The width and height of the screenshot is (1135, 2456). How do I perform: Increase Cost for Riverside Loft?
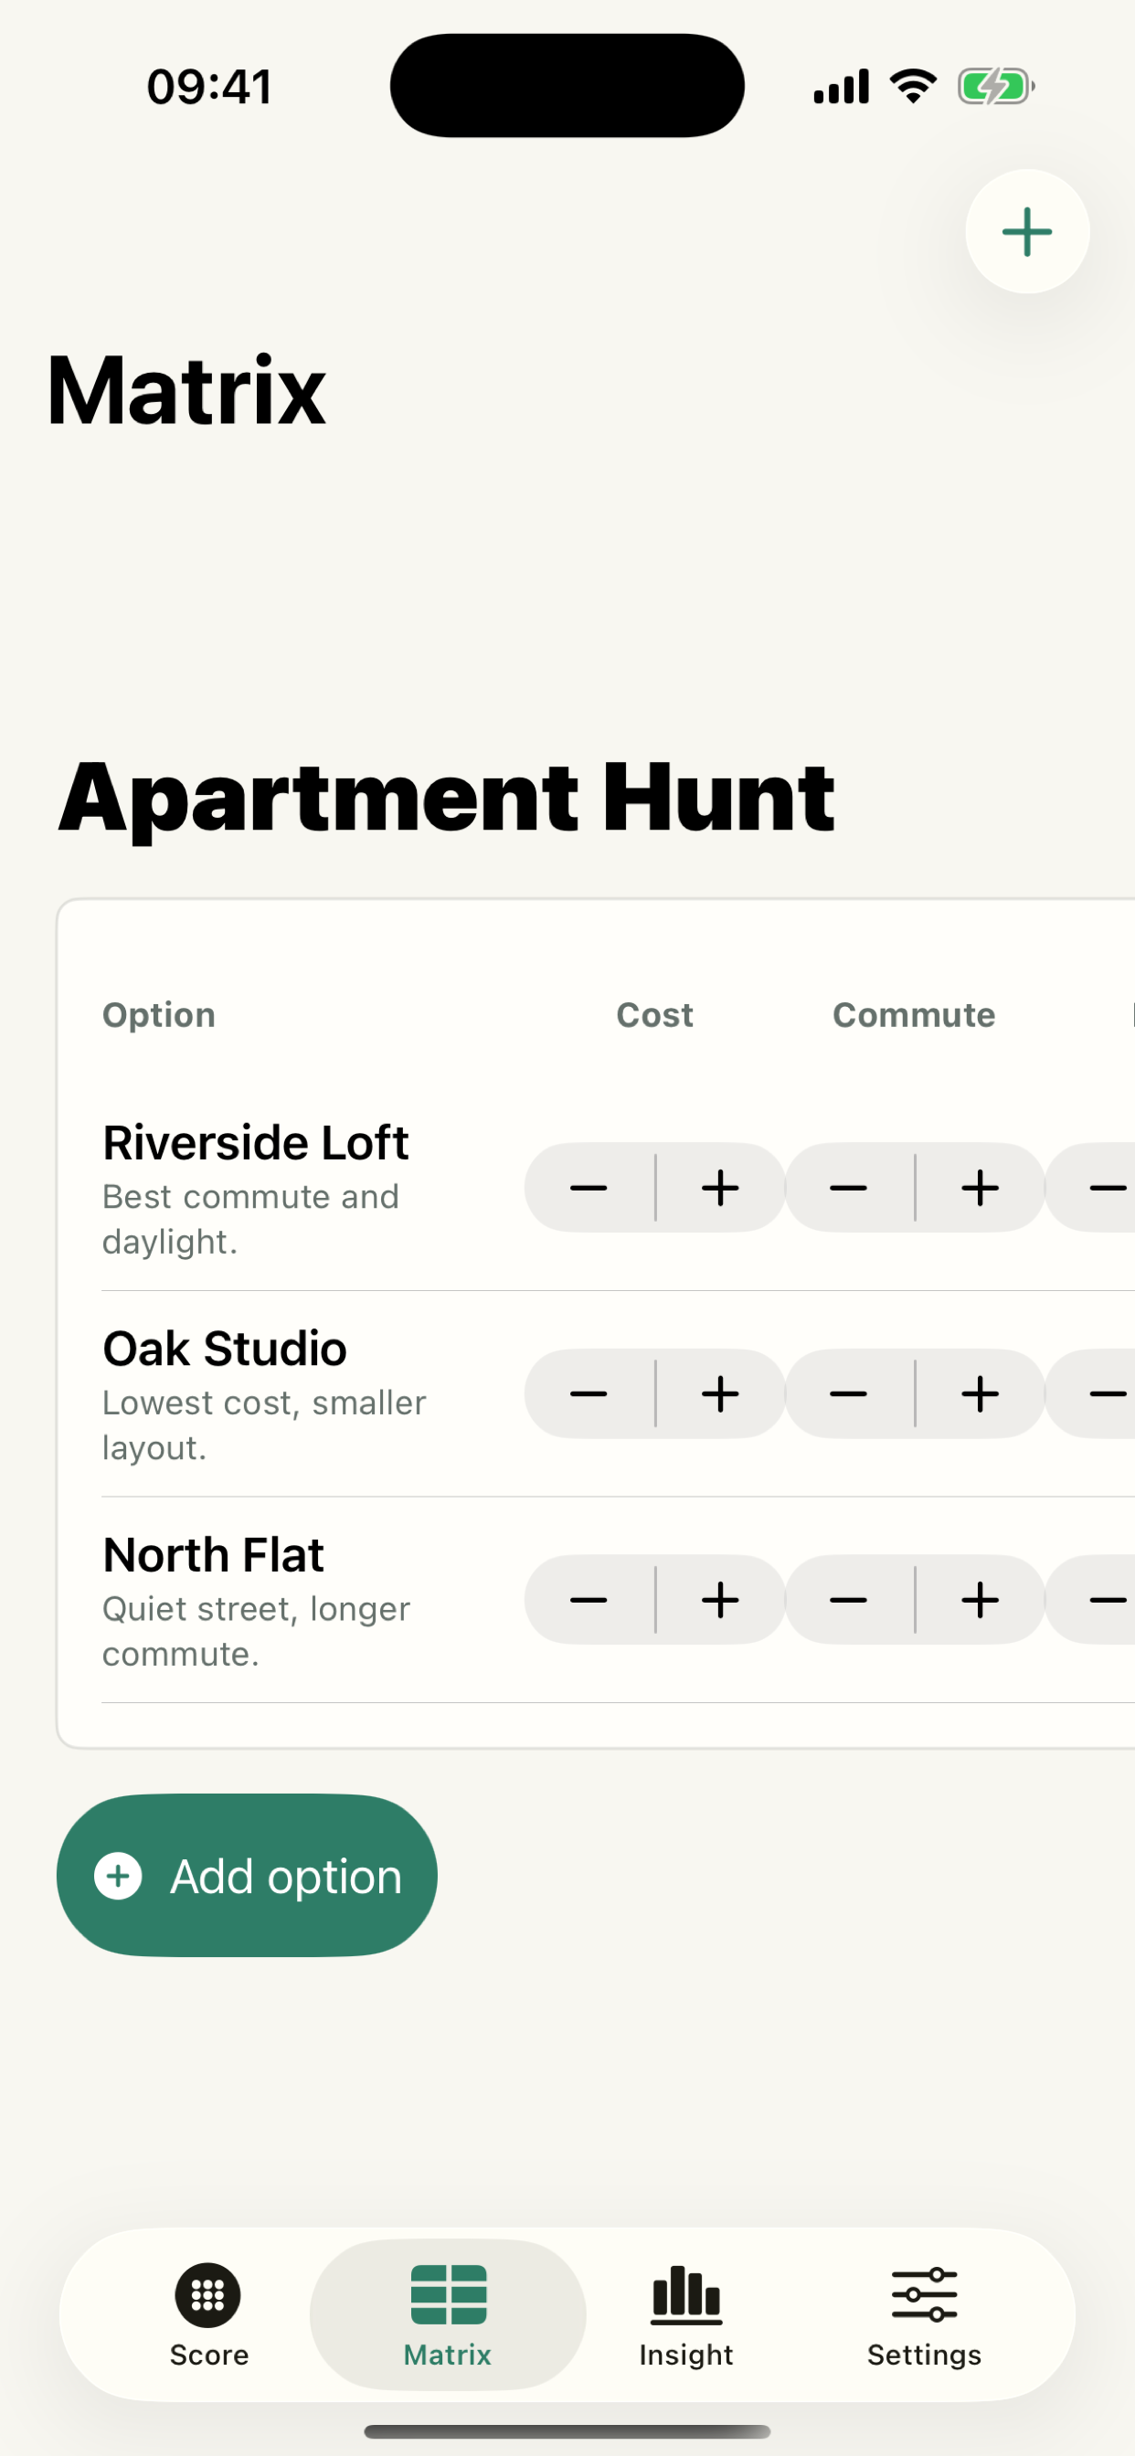pos(721,1188)
